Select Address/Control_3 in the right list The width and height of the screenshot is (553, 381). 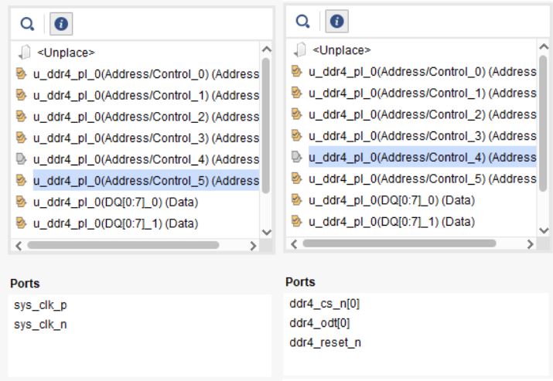[422, 136]
